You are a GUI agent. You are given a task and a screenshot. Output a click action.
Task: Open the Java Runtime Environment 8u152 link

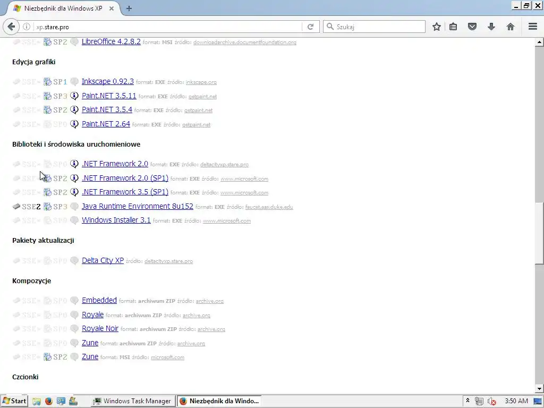138,206
